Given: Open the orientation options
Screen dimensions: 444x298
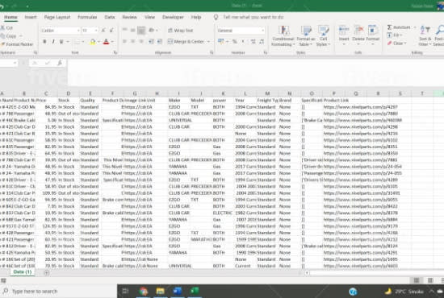Looking at the screenshot, I should point(153,31).
